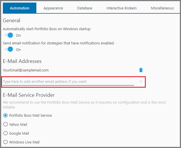Viewport: 181px width, 148px height.
Task: Click the Google Mail label text
Action: pyautogui.click(x=19, y=133)
